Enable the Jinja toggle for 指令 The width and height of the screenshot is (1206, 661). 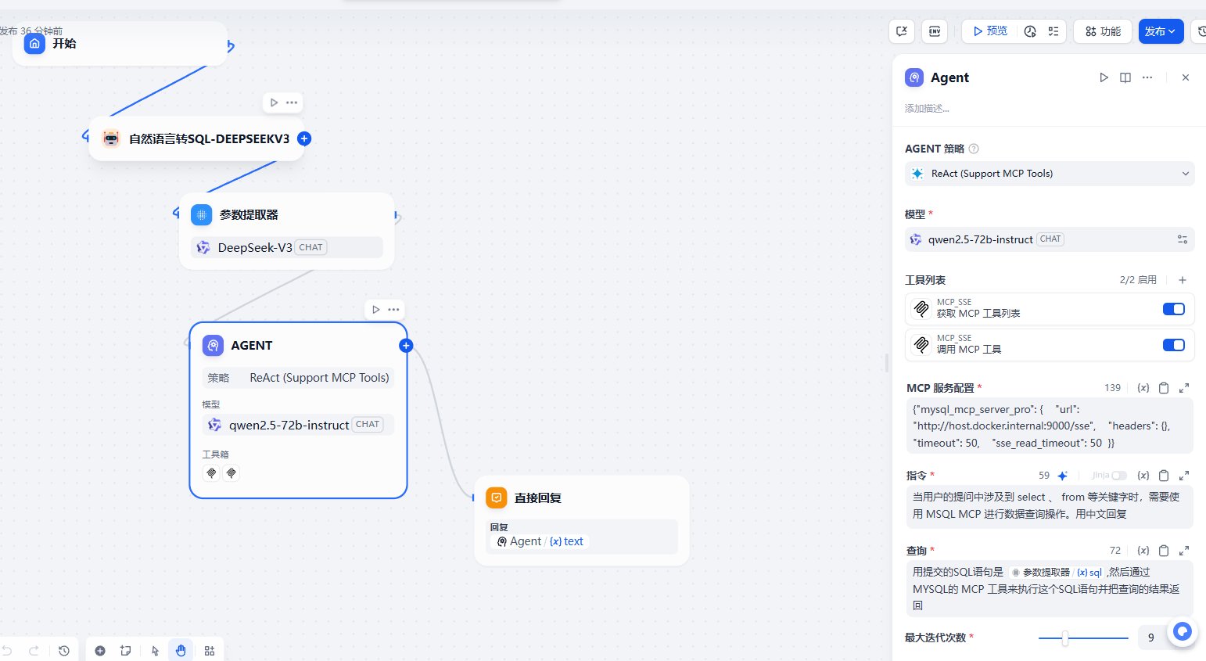coord(1119,476)
